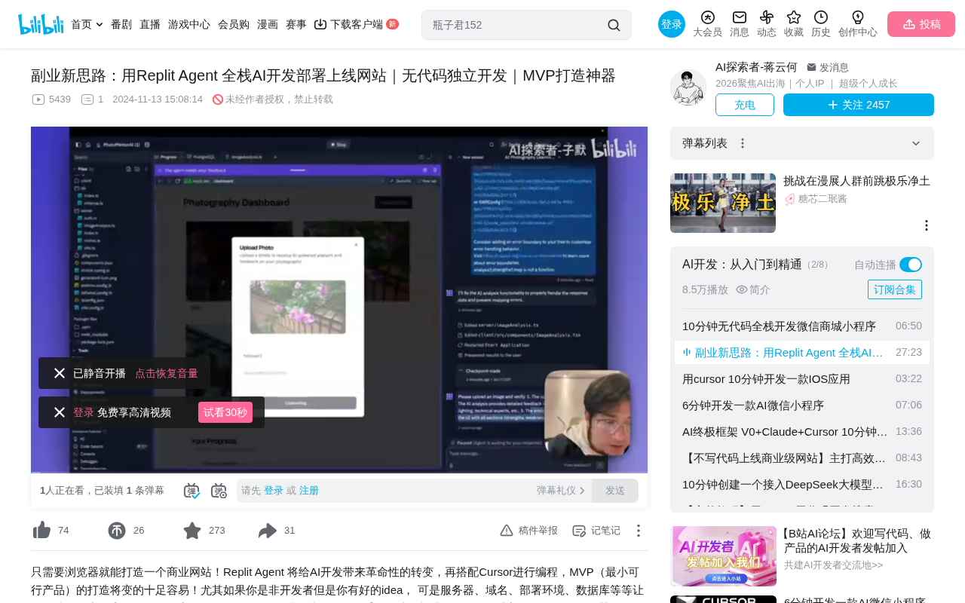
Task: Click 登录 link in danmaku bar
Action: [x=274, y=491]
